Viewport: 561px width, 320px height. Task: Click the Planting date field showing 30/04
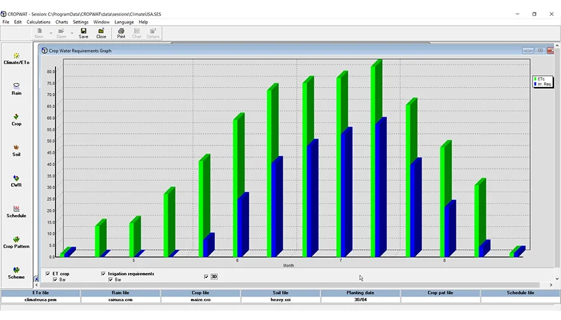pyautogui.click(x=361, y=300)
